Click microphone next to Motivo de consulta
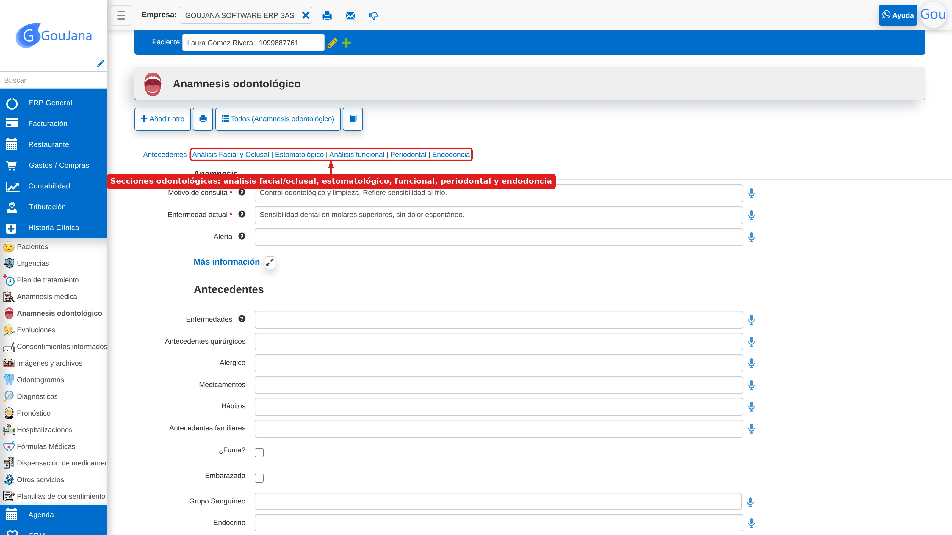Image resolution: width=952 pixels, height=535 pixels. pyautogui.click(x=751, y=193)
